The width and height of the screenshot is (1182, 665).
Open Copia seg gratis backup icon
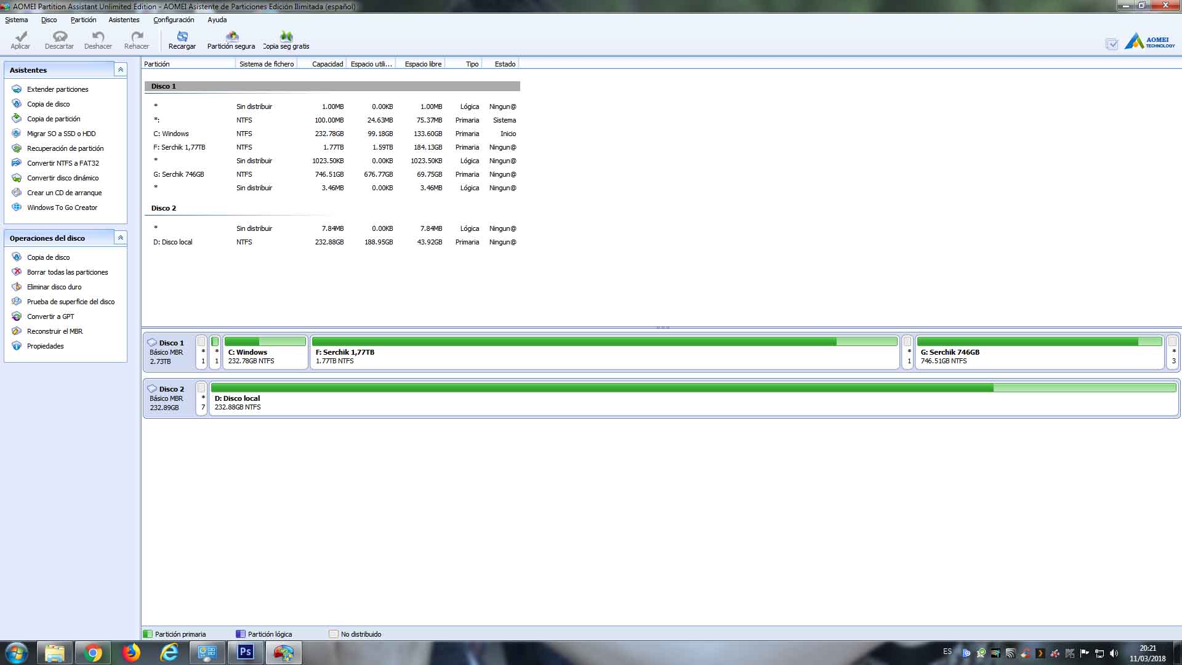coord(286,36)
